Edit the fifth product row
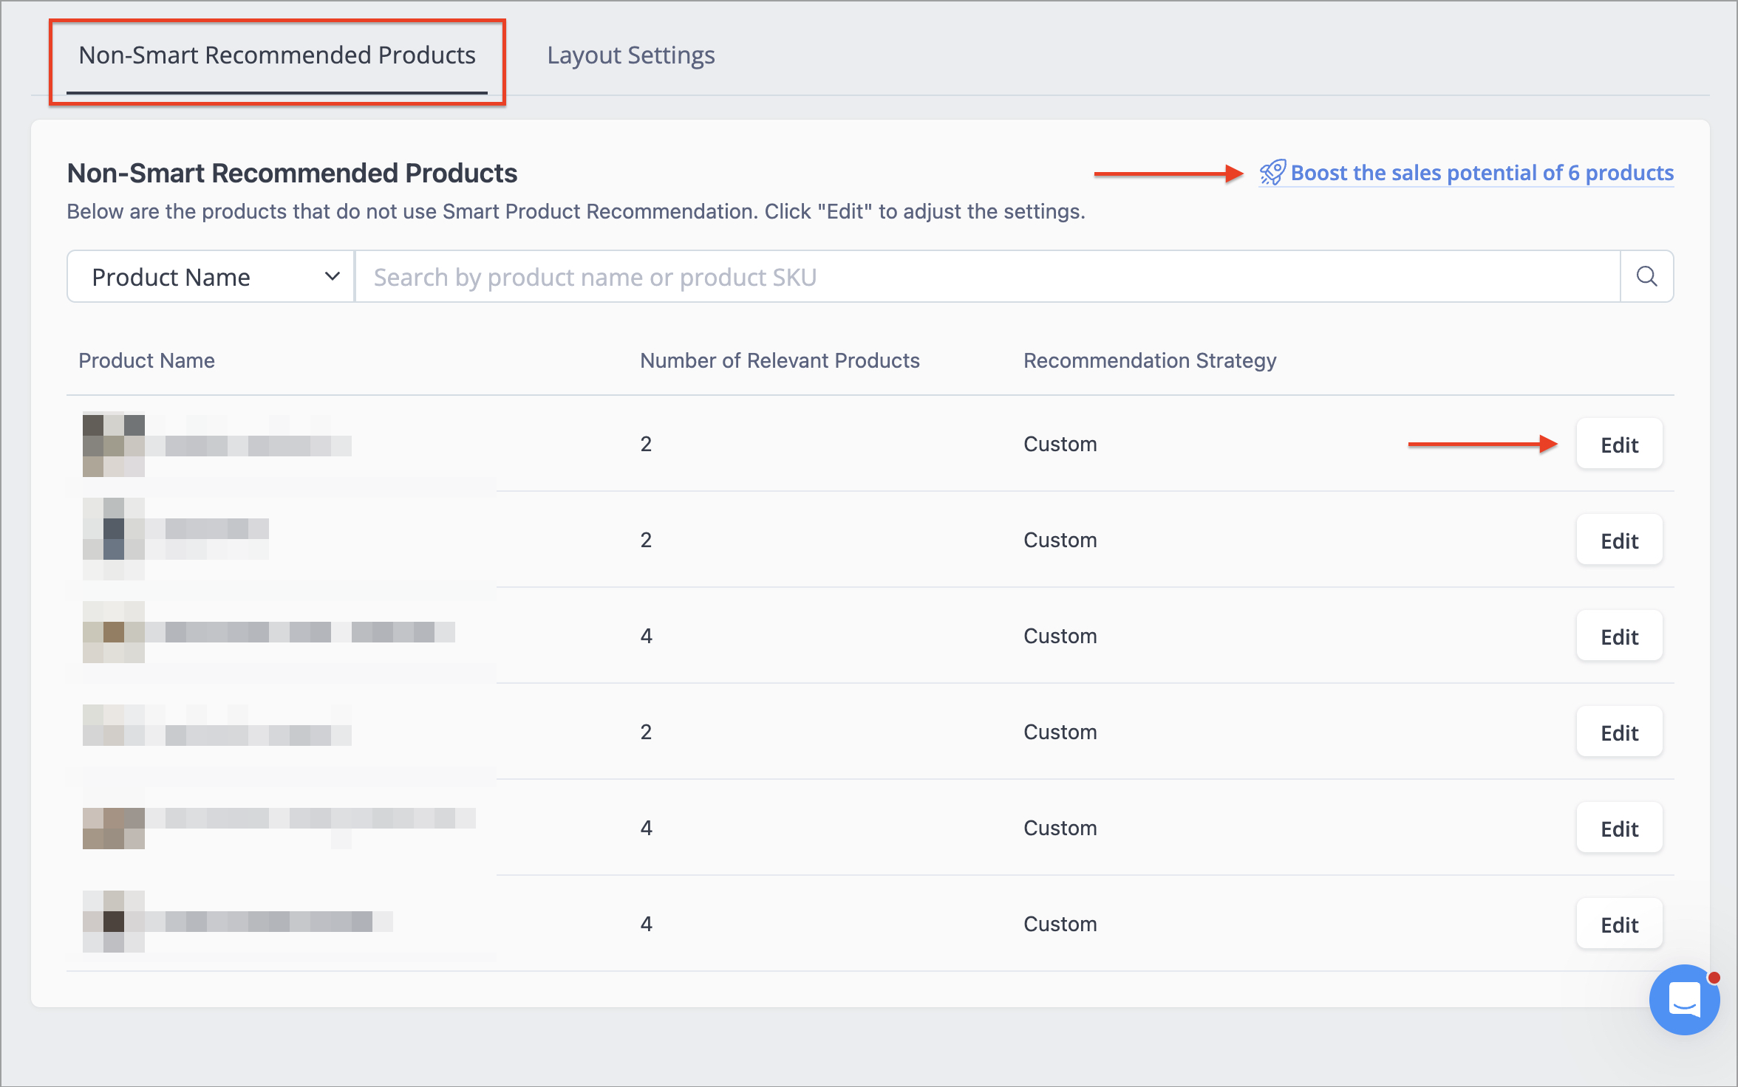Screen dimensions: 1738x1087 (x=1619, y=829)
